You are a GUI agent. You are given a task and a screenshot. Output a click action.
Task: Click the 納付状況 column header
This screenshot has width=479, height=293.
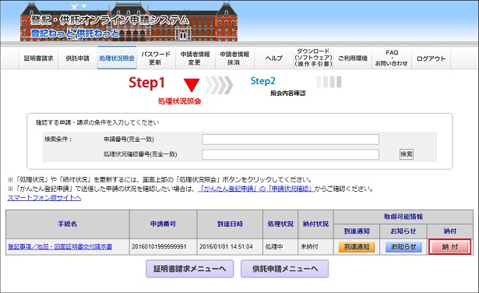point(316,224)
